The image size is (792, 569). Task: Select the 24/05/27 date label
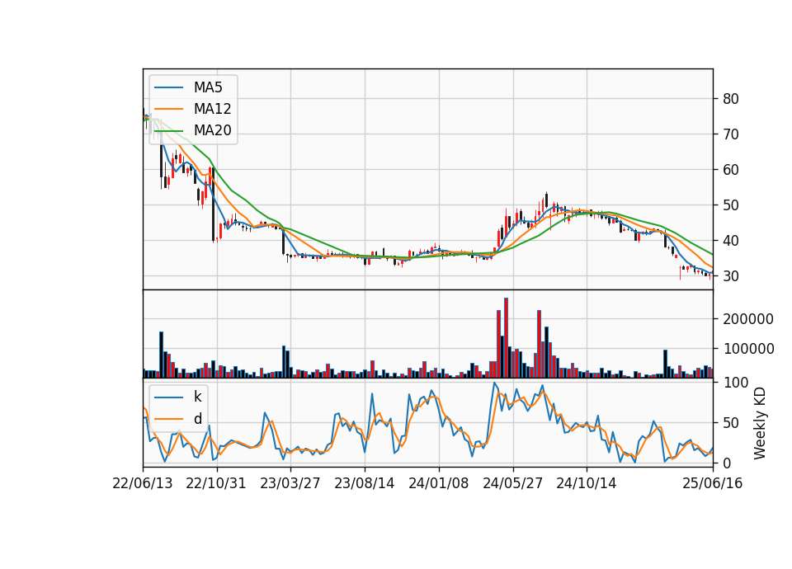pyautogui.click(x=512, y=483)
